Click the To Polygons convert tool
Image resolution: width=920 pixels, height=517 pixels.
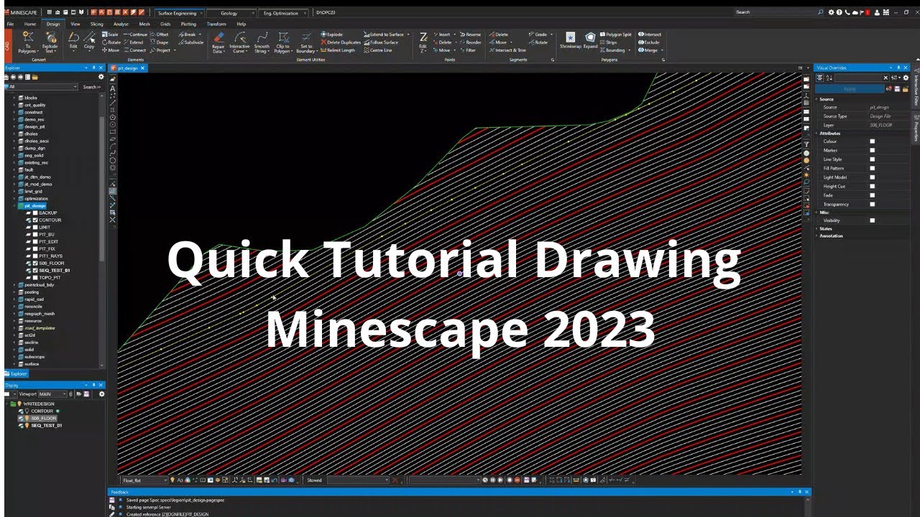point(28,42)
